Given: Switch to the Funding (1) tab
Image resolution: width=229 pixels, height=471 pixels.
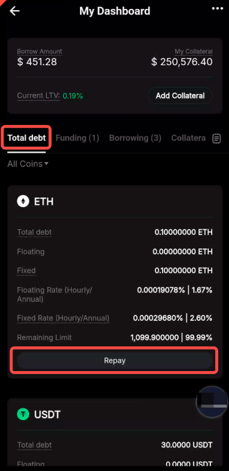Looking at the screenshot, I should [x=78, y=138].
